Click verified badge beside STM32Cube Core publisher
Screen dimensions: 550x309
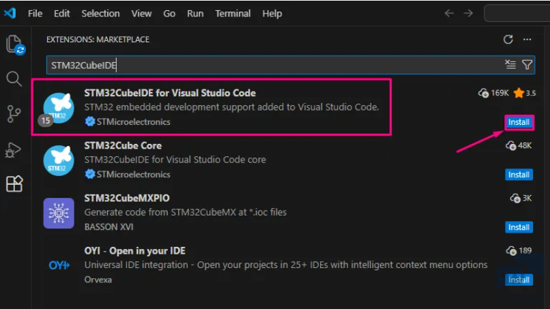point(90,174)
